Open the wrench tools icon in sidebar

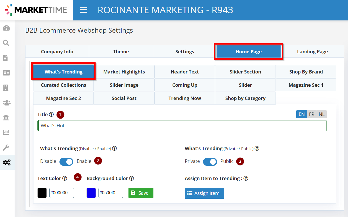pos(6,147)
